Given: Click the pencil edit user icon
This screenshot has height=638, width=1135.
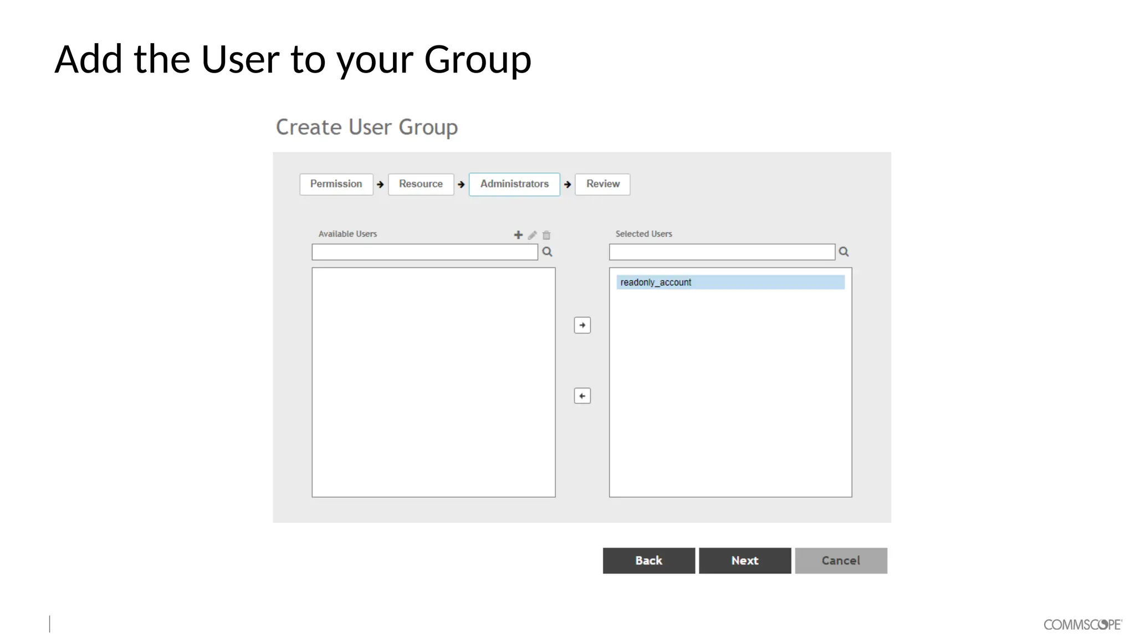Looking at the screenshot, I should pyautogui.click(x=533, y=235).
